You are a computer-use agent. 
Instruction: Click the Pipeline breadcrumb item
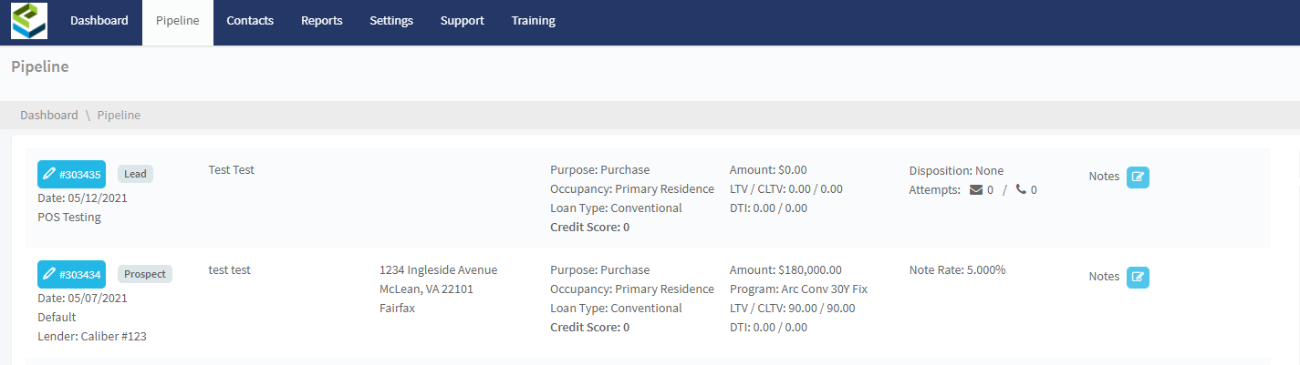click(x=119, y=116)
